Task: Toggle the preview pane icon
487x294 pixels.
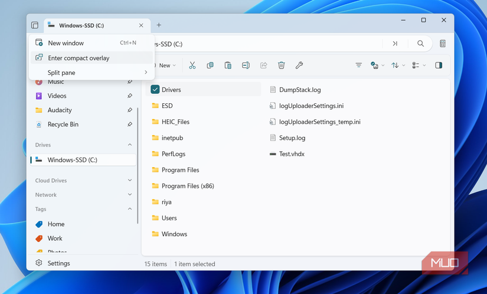Action: (439, 66)
